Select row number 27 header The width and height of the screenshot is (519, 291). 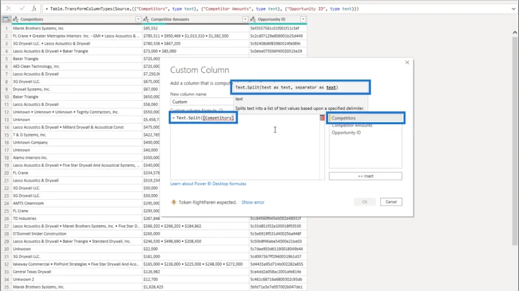6,226
